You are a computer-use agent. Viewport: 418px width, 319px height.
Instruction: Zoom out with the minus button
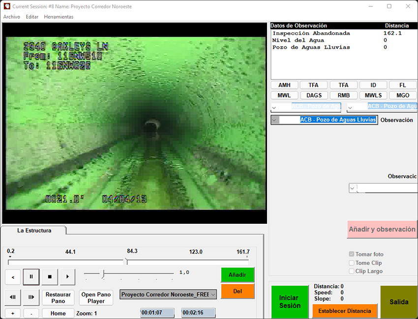tap(31, 314)
